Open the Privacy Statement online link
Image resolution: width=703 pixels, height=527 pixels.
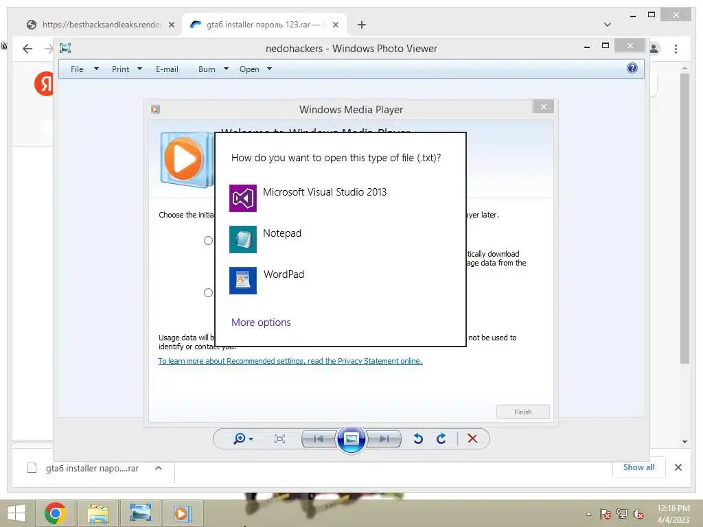290,361
